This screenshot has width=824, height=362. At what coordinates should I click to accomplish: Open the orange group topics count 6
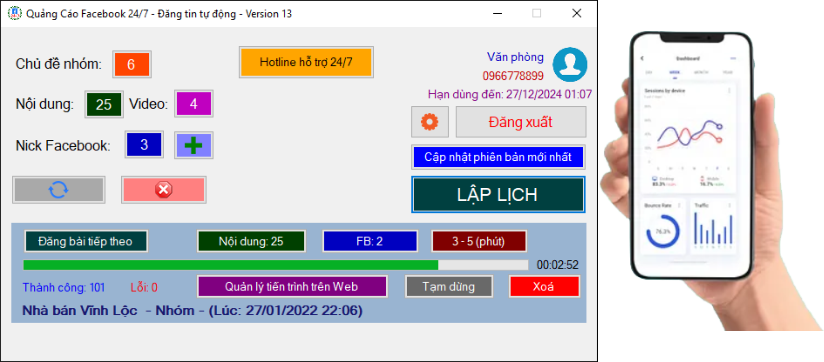point(132,64)
